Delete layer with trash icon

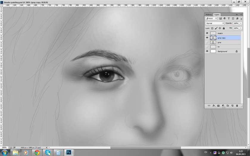tap(237, 105)
